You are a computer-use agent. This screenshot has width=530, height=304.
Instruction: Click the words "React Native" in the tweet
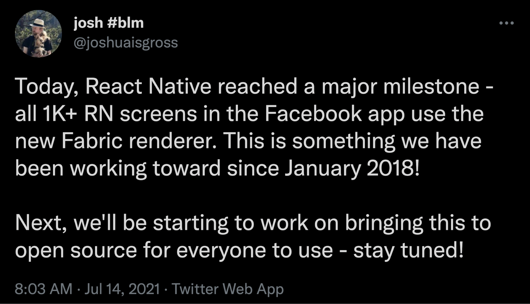pos(148,86)
